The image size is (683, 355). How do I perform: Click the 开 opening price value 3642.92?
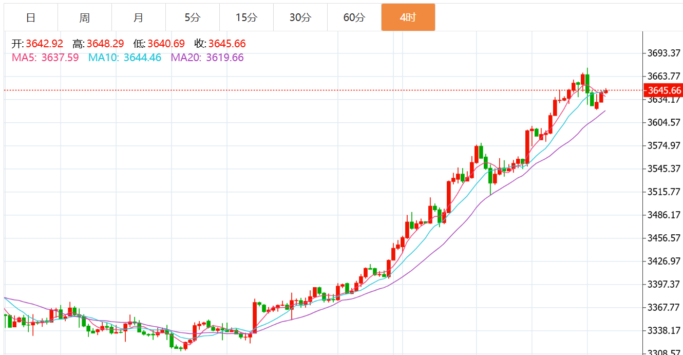[44, 44]
